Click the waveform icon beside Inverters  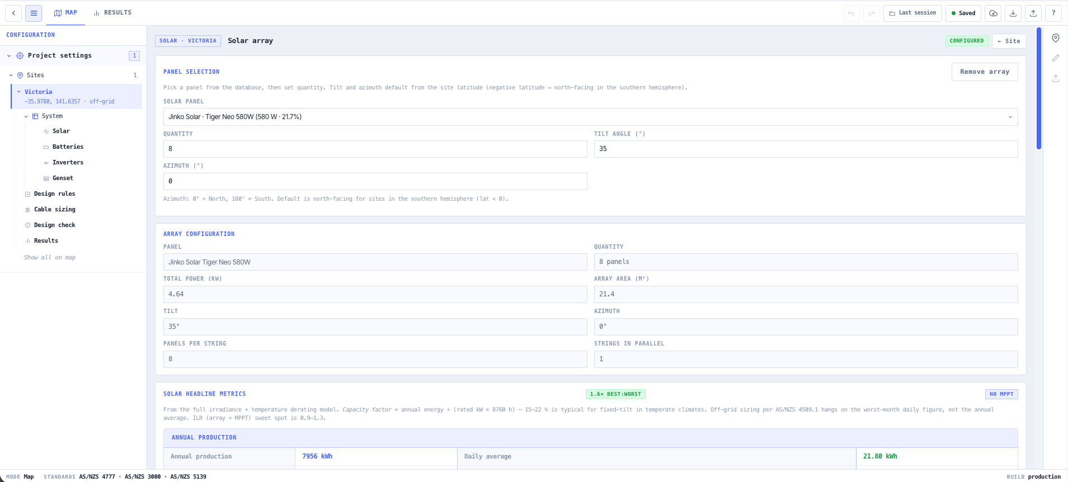pos(46,163)
